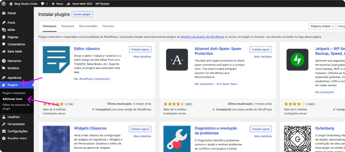This screenshot has height=152, width=345.
Task: Click the Enviar plugin button
Action: (82, 14)
